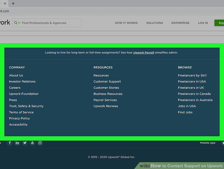Open the Customer Support link

click(x=107, y=81)
